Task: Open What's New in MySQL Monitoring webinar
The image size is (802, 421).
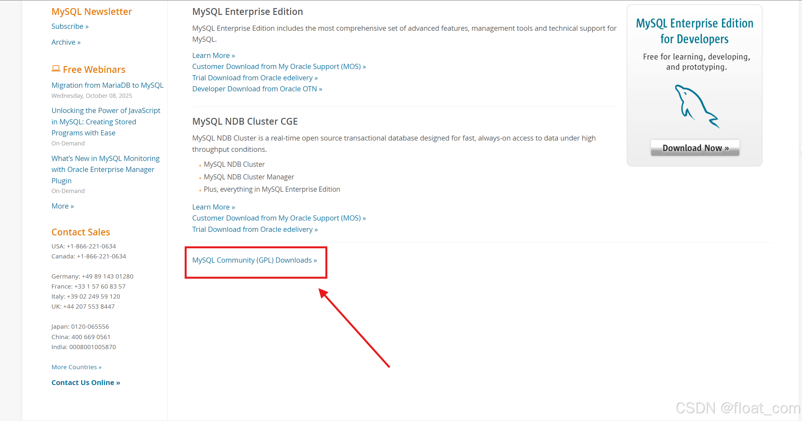Action: [105, 169]
